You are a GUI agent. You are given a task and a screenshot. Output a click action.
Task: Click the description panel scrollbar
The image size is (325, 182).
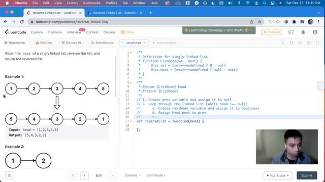click(x=115, y=76)
